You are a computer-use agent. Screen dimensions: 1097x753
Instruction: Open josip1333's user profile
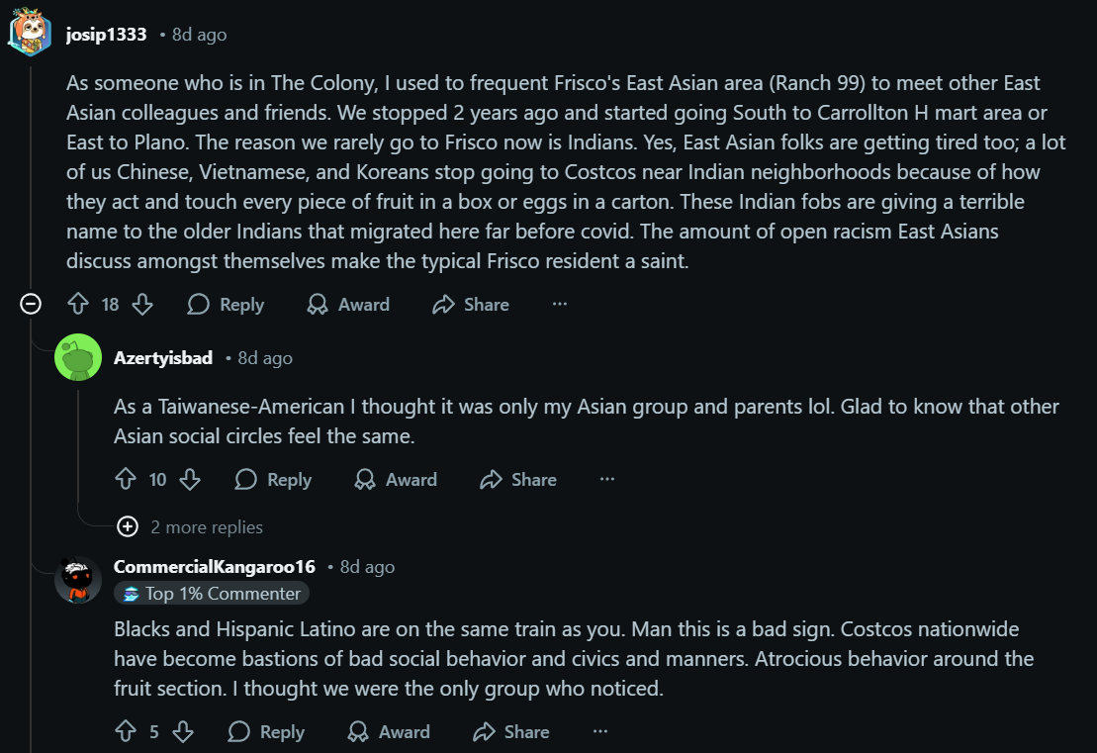106,35
